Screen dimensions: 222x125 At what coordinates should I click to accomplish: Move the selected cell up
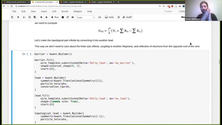[x=41, y=17]
